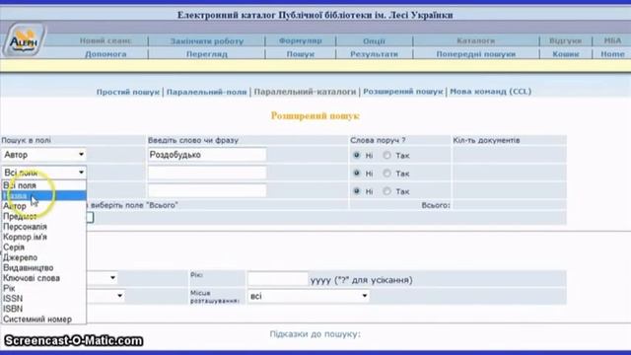Open the Результати menu item

374,54
